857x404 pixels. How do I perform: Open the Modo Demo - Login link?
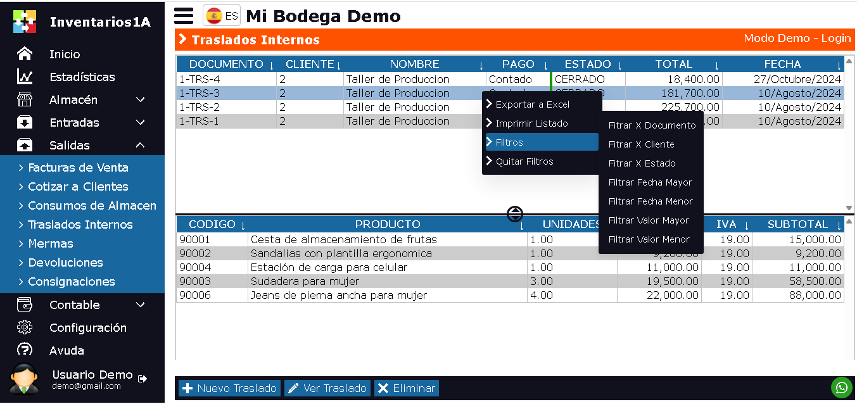pos(797,38)
